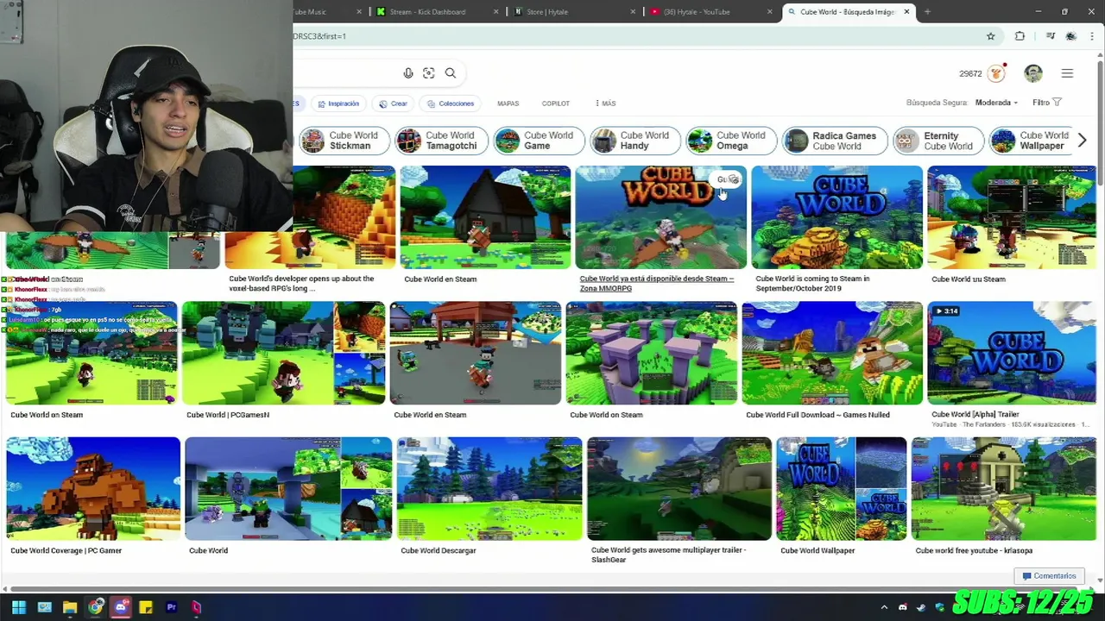This screenshot has width=1105, height=621.
Task: Open 'Cube World gets awesome multiplayer trailer' image
Action: (x=679, y=488)
